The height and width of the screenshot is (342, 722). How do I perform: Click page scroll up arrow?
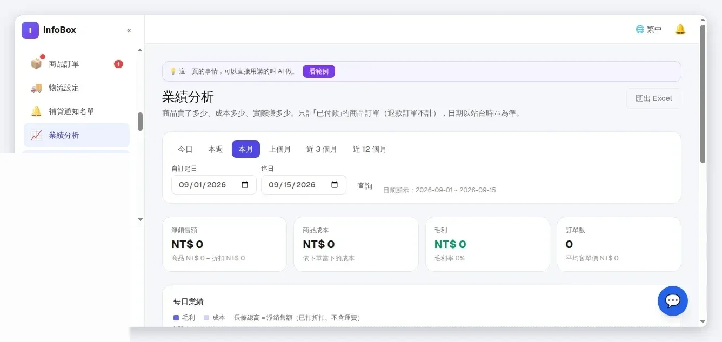click(x=703, y=20)
